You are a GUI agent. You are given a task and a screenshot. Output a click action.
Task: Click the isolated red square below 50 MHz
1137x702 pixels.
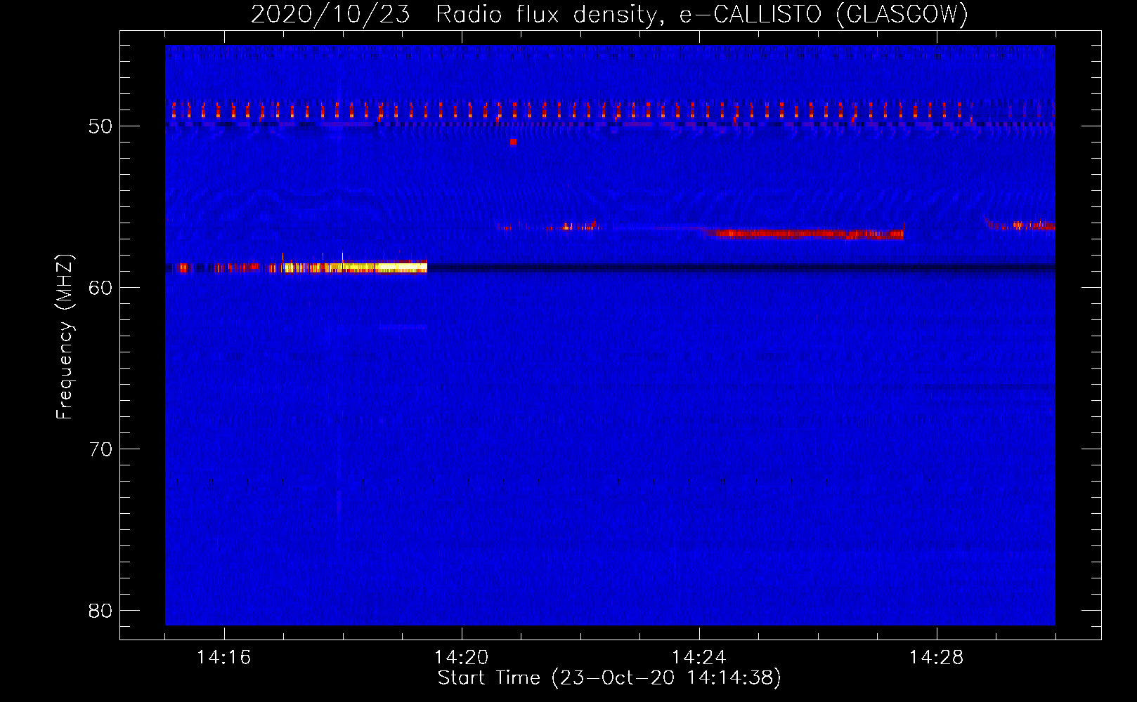pyautogui.click(x=513, y=142)
